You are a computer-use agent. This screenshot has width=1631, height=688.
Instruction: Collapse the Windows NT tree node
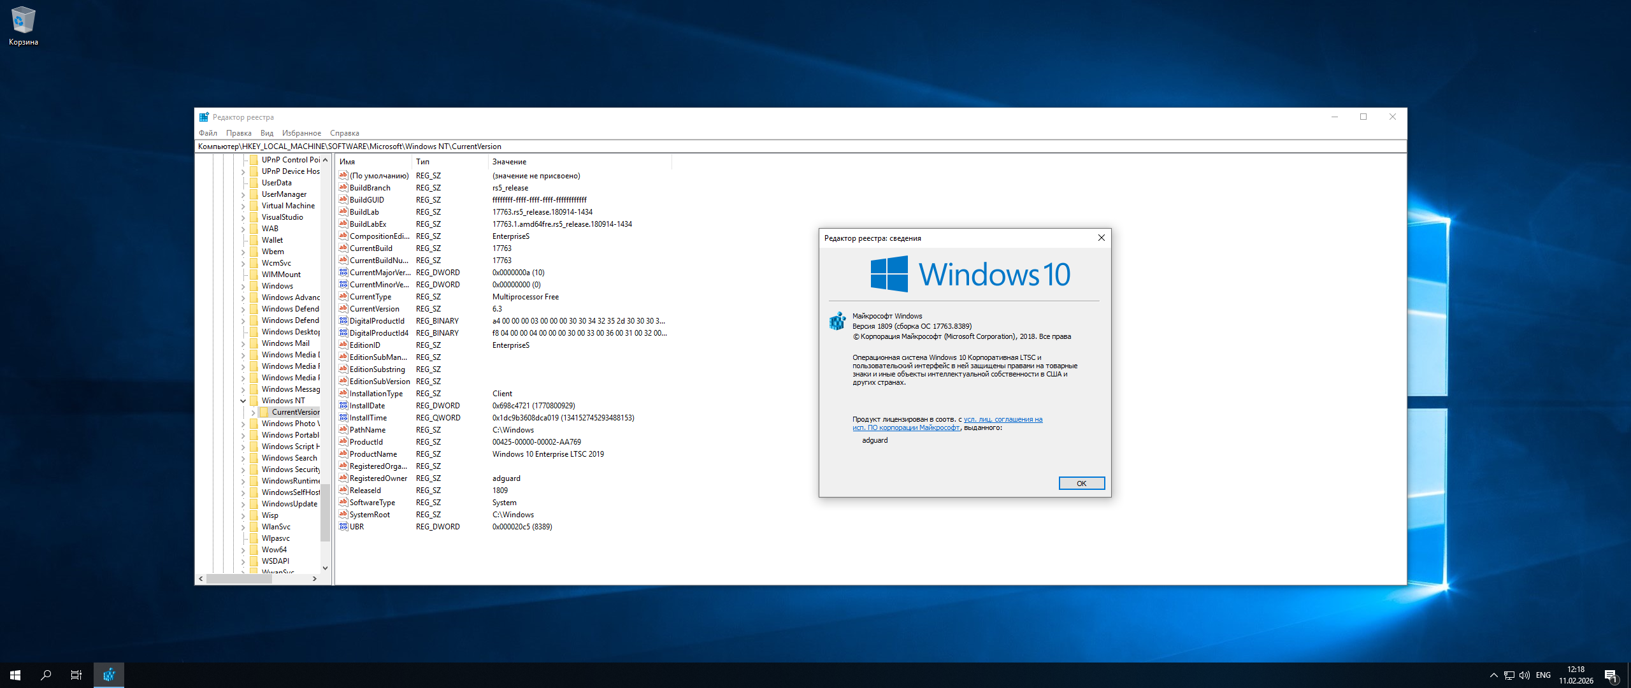(x=243, y=401)
